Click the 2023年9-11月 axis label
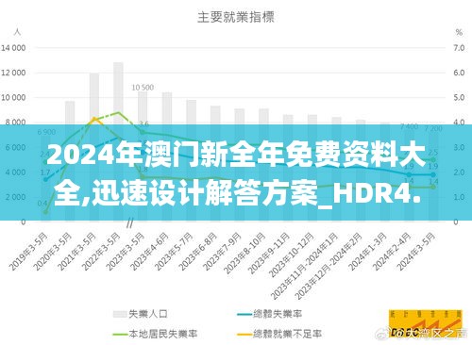This screenshot has width=472, height=345. point(269,253)
